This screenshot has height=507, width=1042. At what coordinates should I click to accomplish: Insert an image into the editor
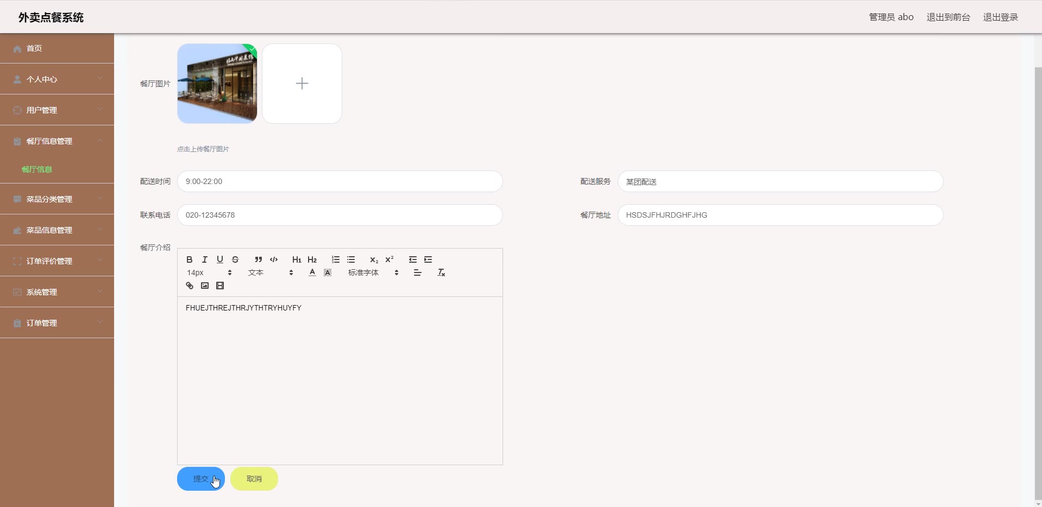click(x=204, y=286)
